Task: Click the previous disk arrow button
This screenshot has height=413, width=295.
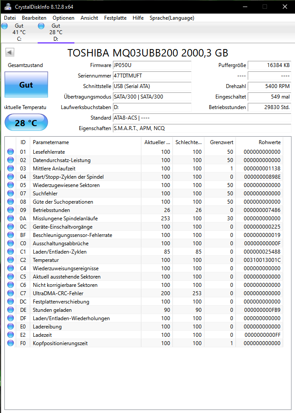Action: [10, 52]
